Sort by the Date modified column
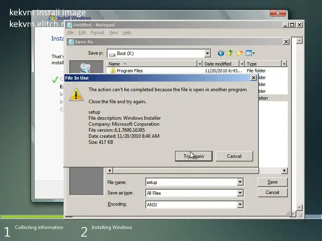 [221, 64]
